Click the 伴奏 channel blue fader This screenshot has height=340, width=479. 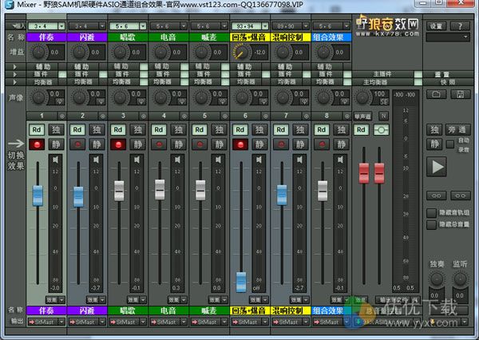tap(38, 196)
